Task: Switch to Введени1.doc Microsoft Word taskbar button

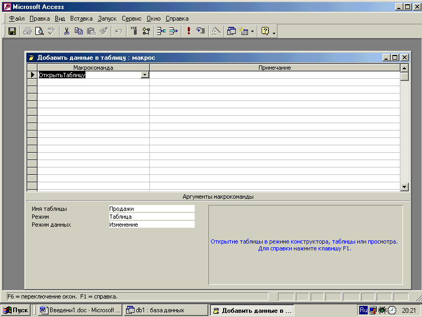Action: coord(80,310)
